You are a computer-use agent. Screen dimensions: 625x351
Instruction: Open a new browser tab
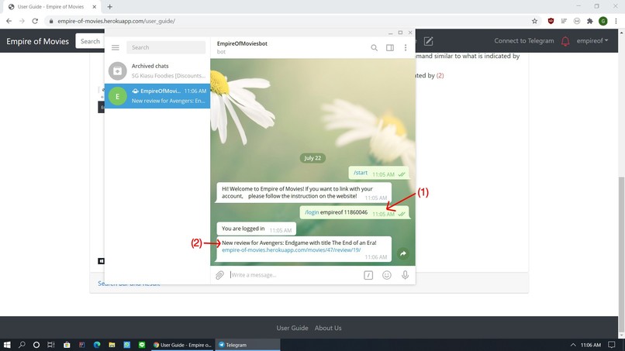(x=109, y=7)
